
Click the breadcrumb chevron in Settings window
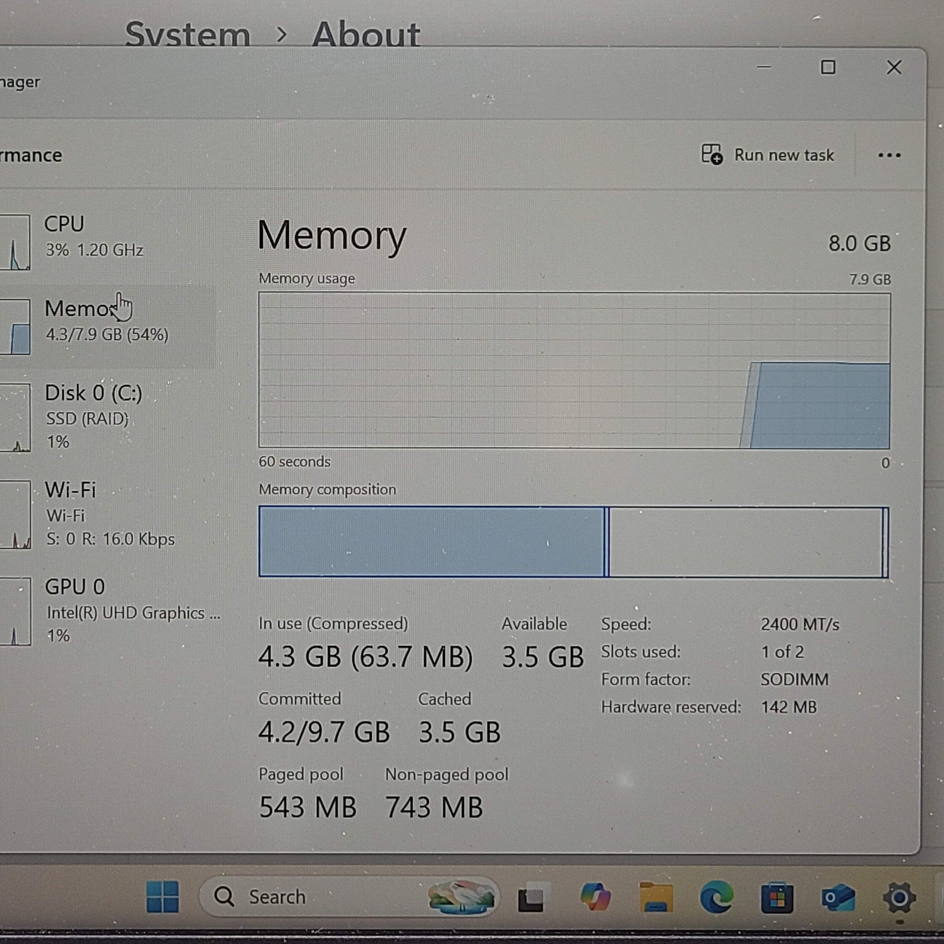coord(282,35)
